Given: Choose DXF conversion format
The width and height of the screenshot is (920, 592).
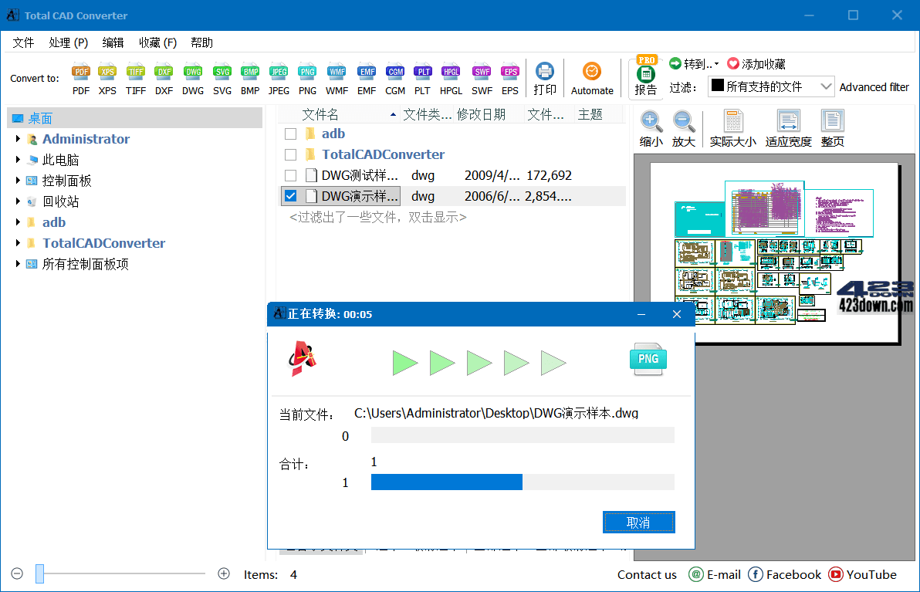Looking at the screenshot, I should [x=164, y=77].
